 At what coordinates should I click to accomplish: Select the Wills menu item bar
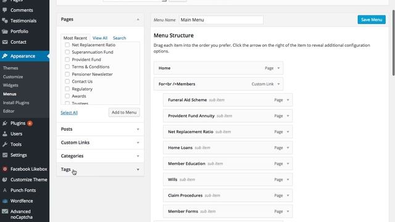pyautogui.click(x=228, y=179)
